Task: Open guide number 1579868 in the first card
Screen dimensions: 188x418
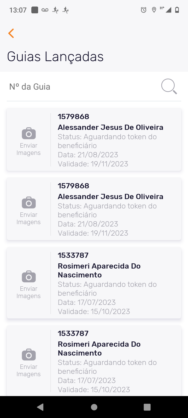Action: pos(73,117)
